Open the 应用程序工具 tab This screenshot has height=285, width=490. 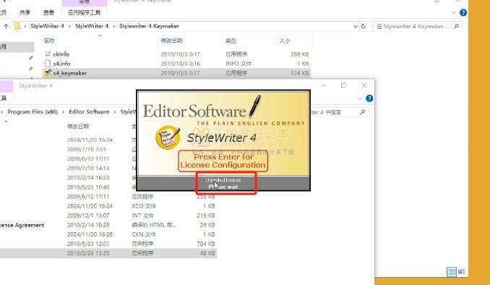[84, 12]
